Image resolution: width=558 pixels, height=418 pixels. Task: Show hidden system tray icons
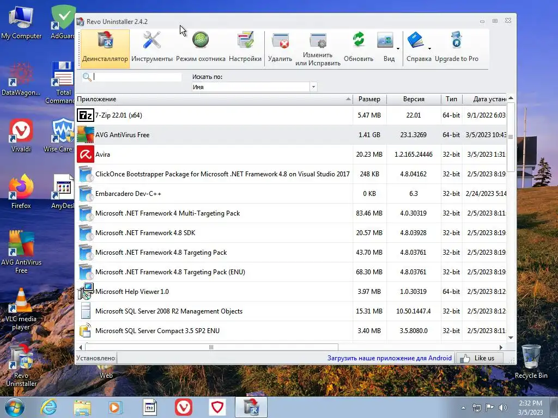coord(463,408)
